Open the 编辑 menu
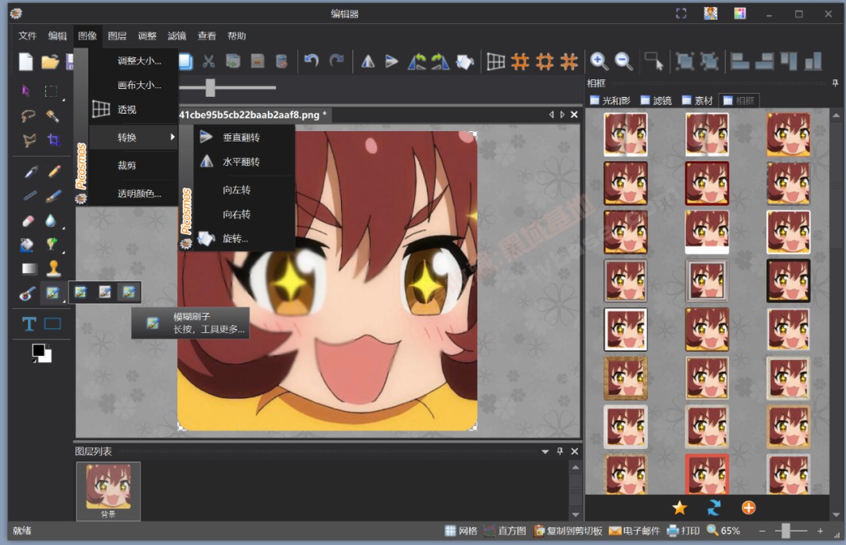 [57, 36]
